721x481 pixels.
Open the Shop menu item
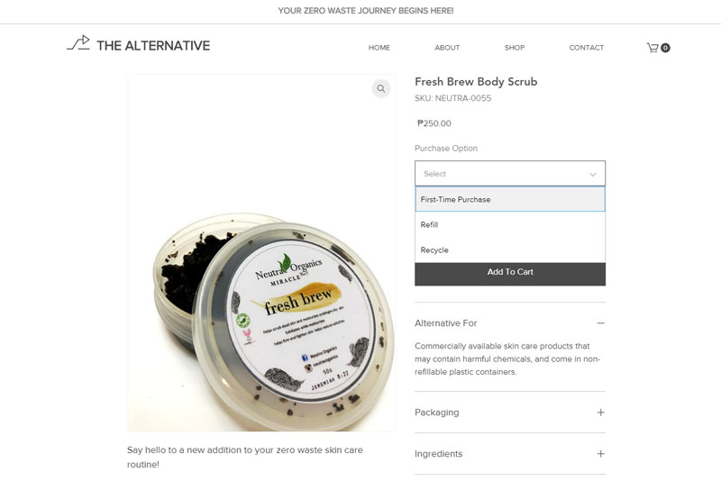click(x=514, y=48)
